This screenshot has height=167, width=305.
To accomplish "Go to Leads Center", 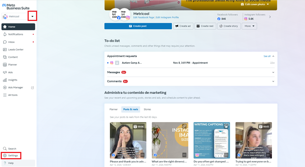I will click(x=15, y=50).
